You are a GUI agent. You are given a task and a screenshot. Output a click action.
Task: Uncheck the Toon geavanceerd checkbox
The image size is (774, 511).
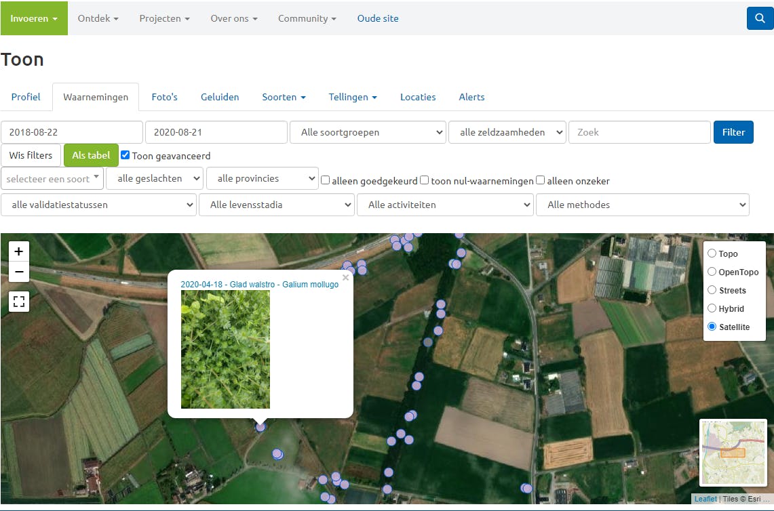pos(125,155)
